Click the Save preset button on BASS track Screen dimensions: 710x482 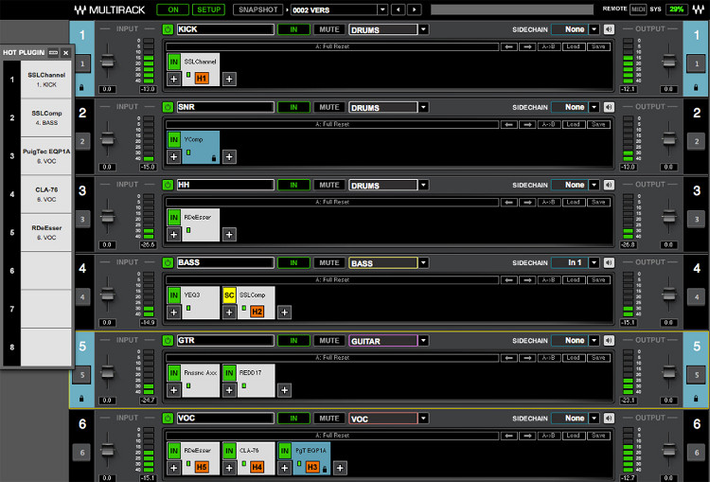[x=598, y=280]
